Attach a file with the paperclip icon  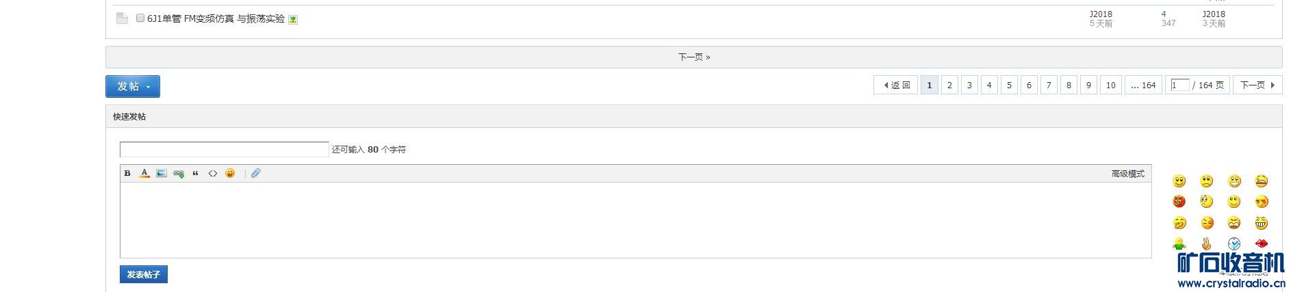click(255, 174)
